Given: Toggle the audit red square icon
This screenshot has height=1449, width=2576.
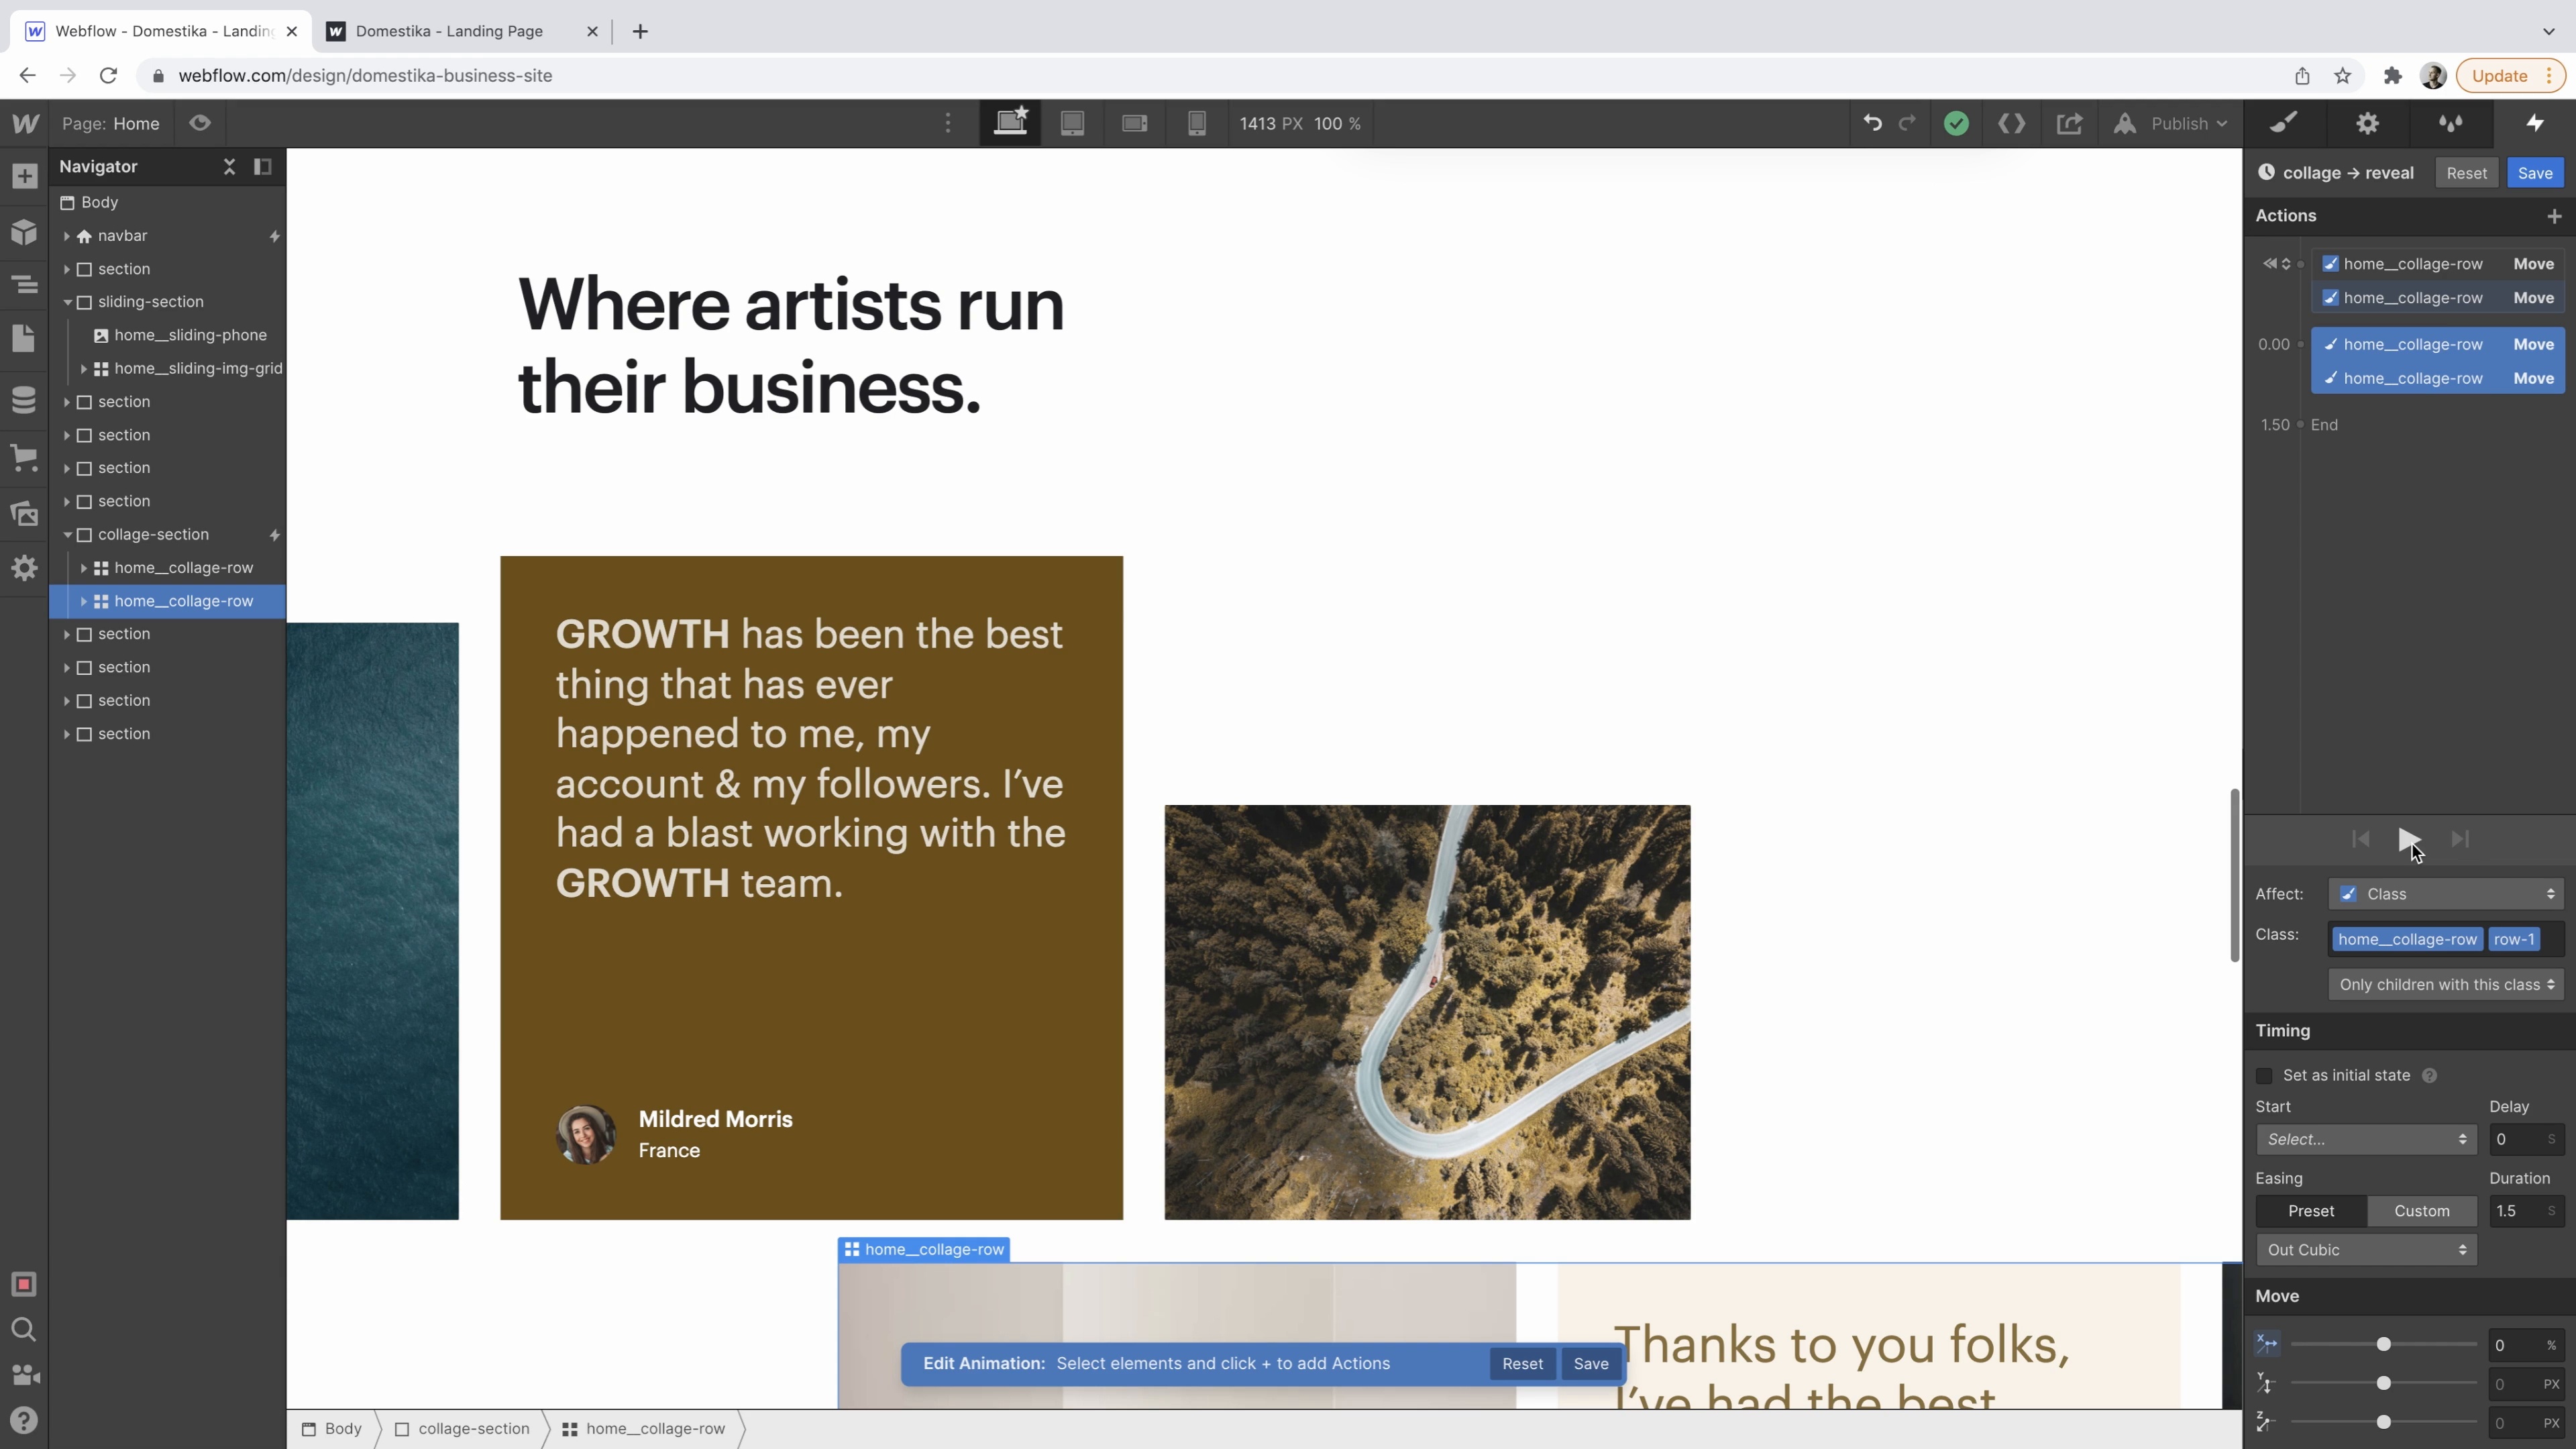Looking at the screenshot, I should [x=24, y=1284].
